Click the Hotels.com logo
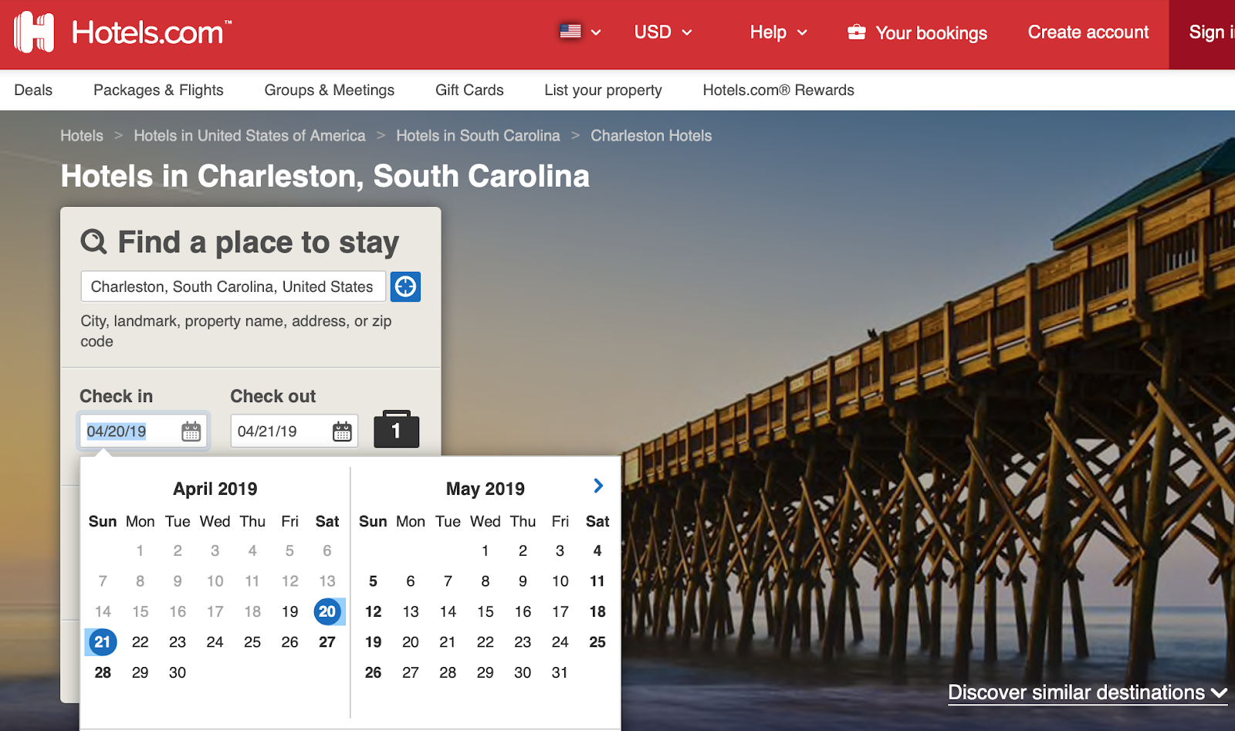1235x731 pixels. click(123, 32)
